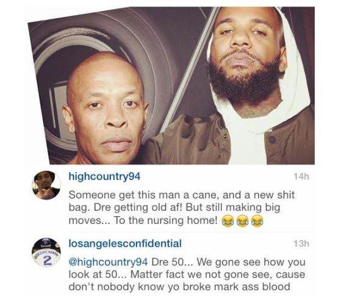Viewport: 344px width, 307px height.
Task: Click the first laughing-crying emoji
Action: click(x=227, y=221)
